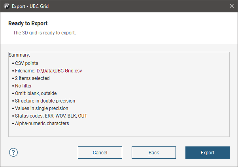Click the 'Filename:' label in the summary

pos(25,71)
